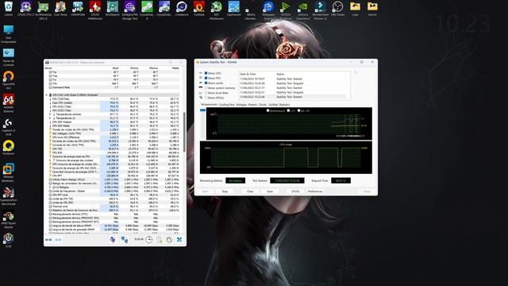The width and height of the screenshot is (508, 286).
Task: Launch the AMD Ryzen Master desktop shortcut
Action: [x=9, y=219]
